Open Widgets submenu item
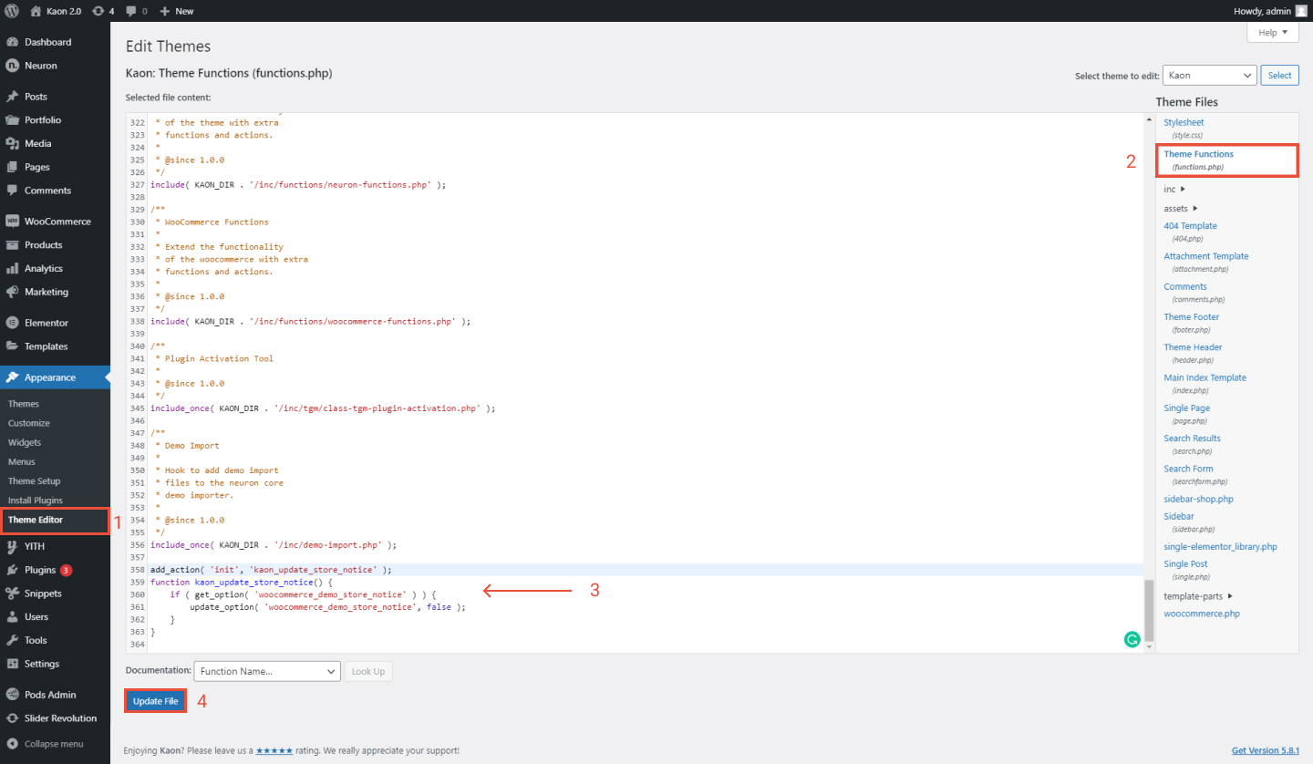Screen dimensions: 1313x764 click(x=25, y=442)
